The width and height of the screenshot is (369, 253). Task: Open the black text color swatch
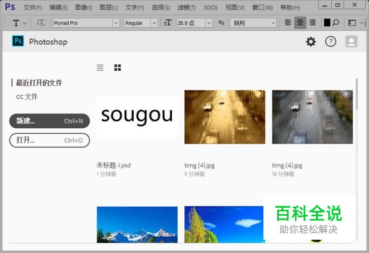coord(327,22)
